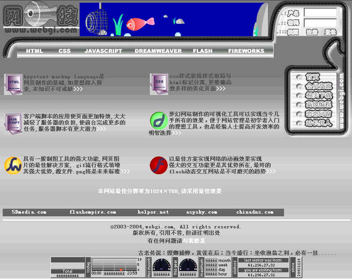Click the 古老传说 scrolling slogan text

(x=237, y=253)
